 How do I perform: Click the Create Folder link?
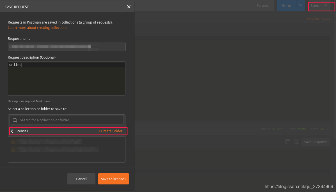pyautogui.click(x=110, y=131)
